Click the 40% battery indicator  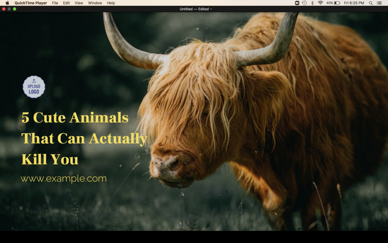(333, 3)
